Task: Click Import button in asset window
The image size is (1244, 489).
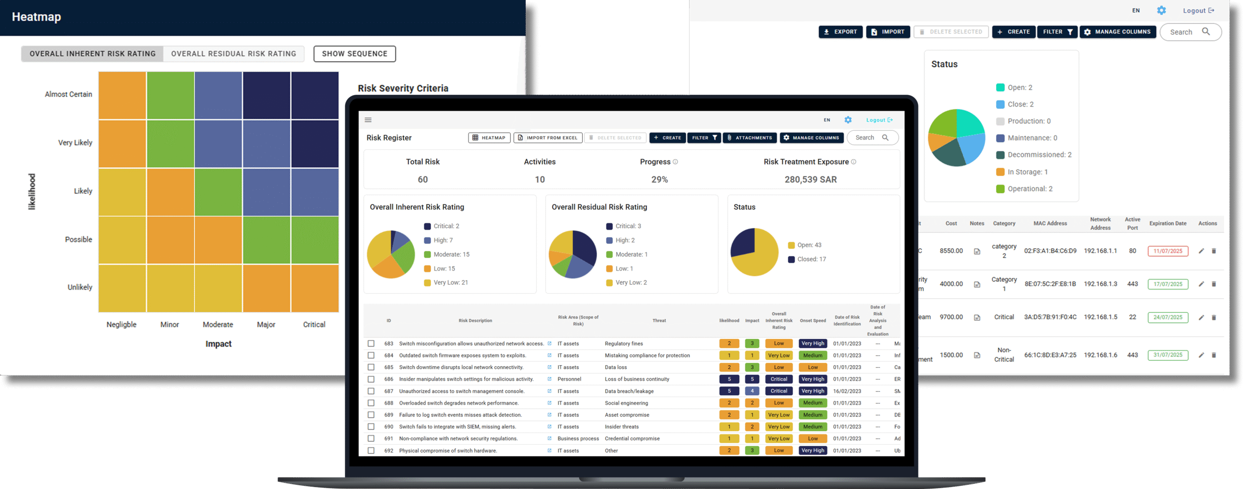Action: (888, 32)
